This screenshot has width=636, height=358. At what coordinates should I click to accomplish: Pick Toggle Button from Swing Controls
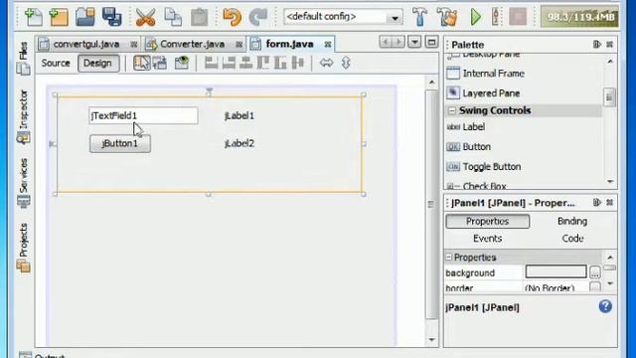coord(492,167)
